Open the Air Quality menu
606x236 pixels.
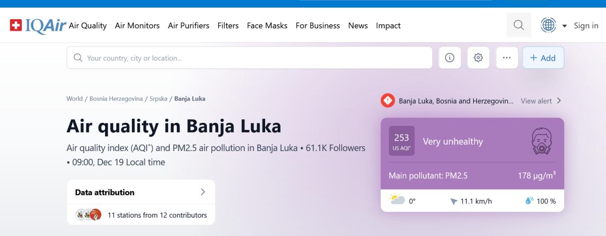pyautogui.click(x=88, y=25)
